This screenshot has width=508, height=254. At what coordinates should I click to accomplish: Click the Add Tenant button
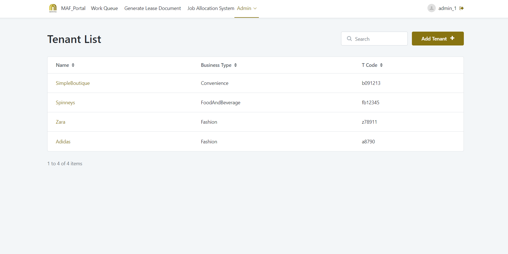click(x=438, y=39)
